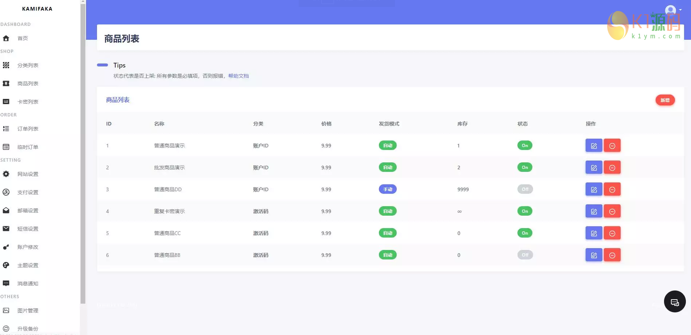Delete product 普通商品DD
Image resolution: width=691 pixels, height=335 pixels.
pos(612,189)
